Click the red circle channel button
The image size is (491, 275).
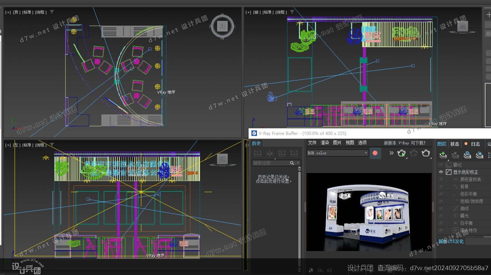tap(375, 153)
